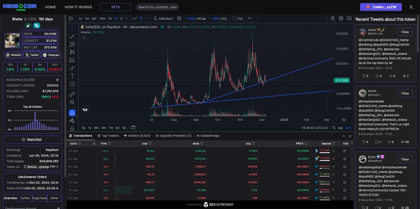Open the forecasting and measurement tools
This screenshot has height=209, width=420.
pyautogui.click(x=72, y=60)
